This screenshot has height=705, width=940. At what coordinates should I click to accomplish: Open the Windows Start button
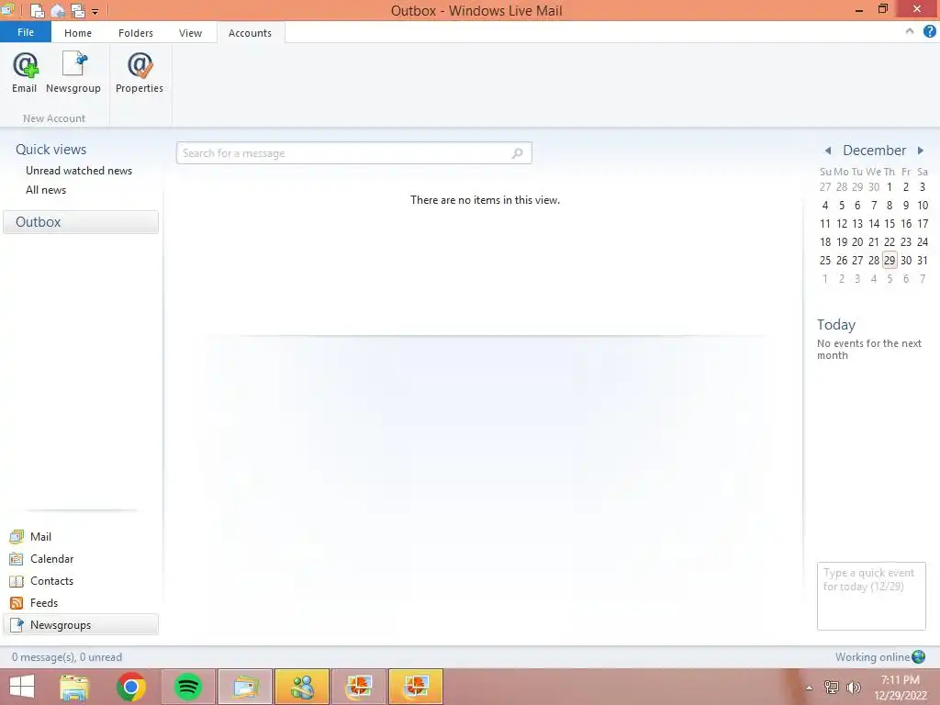[x=22, y=687]
